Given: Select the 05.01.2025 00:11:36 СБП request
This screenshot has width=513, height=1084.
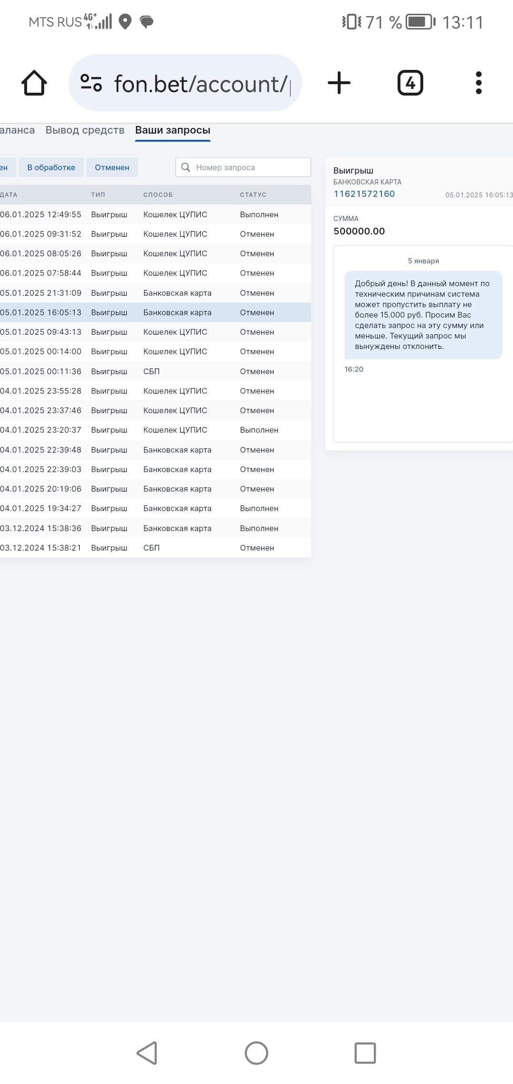Looking at the screenshot, I should (x=152, y=371).
